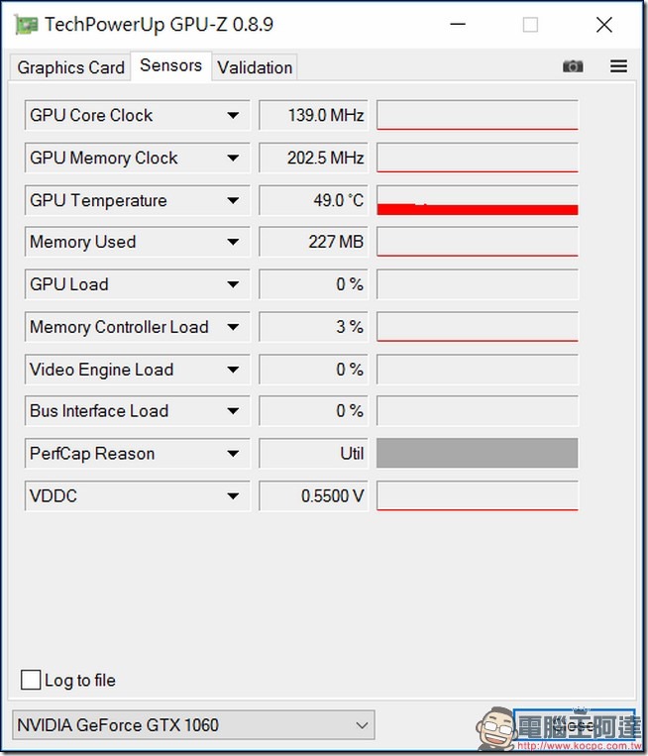Open the Memory Controller Load dropdown
This screenshot has width=648, height=756.
pos(138,327)
